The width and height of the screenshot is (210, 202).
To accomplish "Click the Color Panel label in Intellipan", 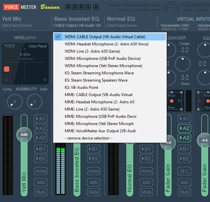I will click(38, 46).
